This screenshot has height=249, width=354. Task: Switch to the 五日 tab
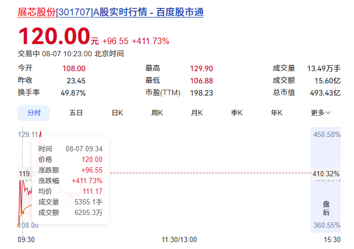click(x=76, y=113)
